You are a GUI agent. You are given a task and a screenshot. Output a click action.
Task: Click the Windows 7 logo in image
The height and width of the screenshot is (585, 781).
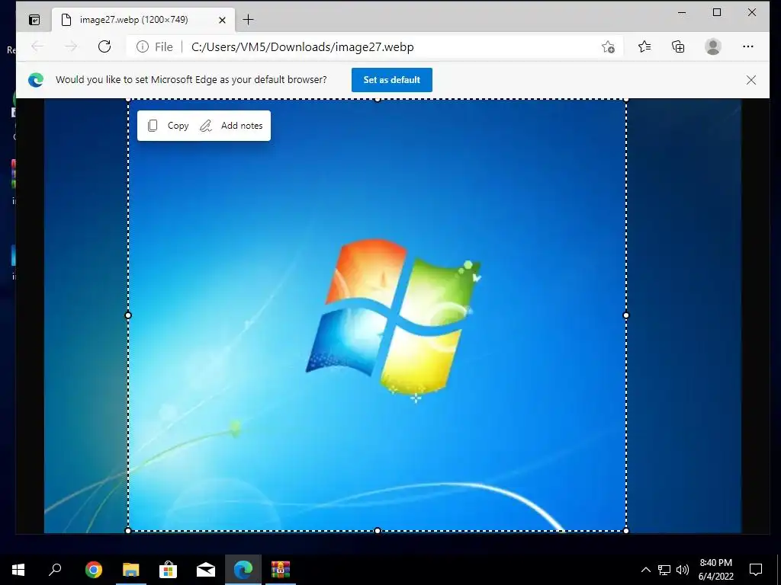click(394, 318)
